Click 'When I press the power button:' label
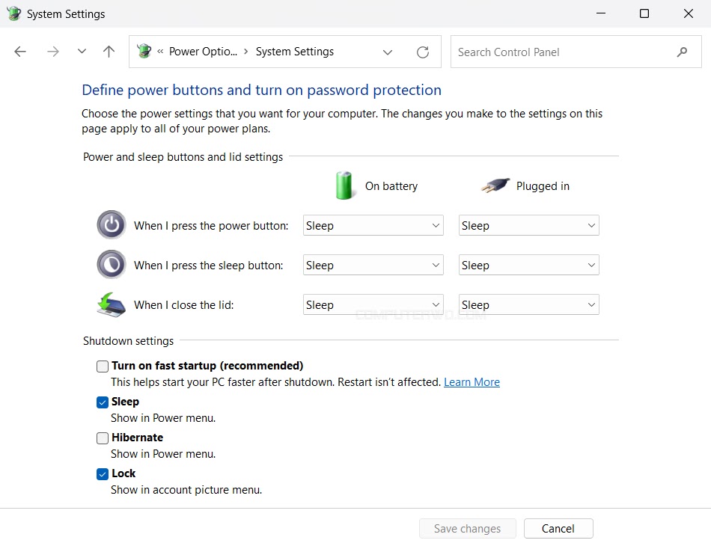The image size is (711, 549). 211,226
